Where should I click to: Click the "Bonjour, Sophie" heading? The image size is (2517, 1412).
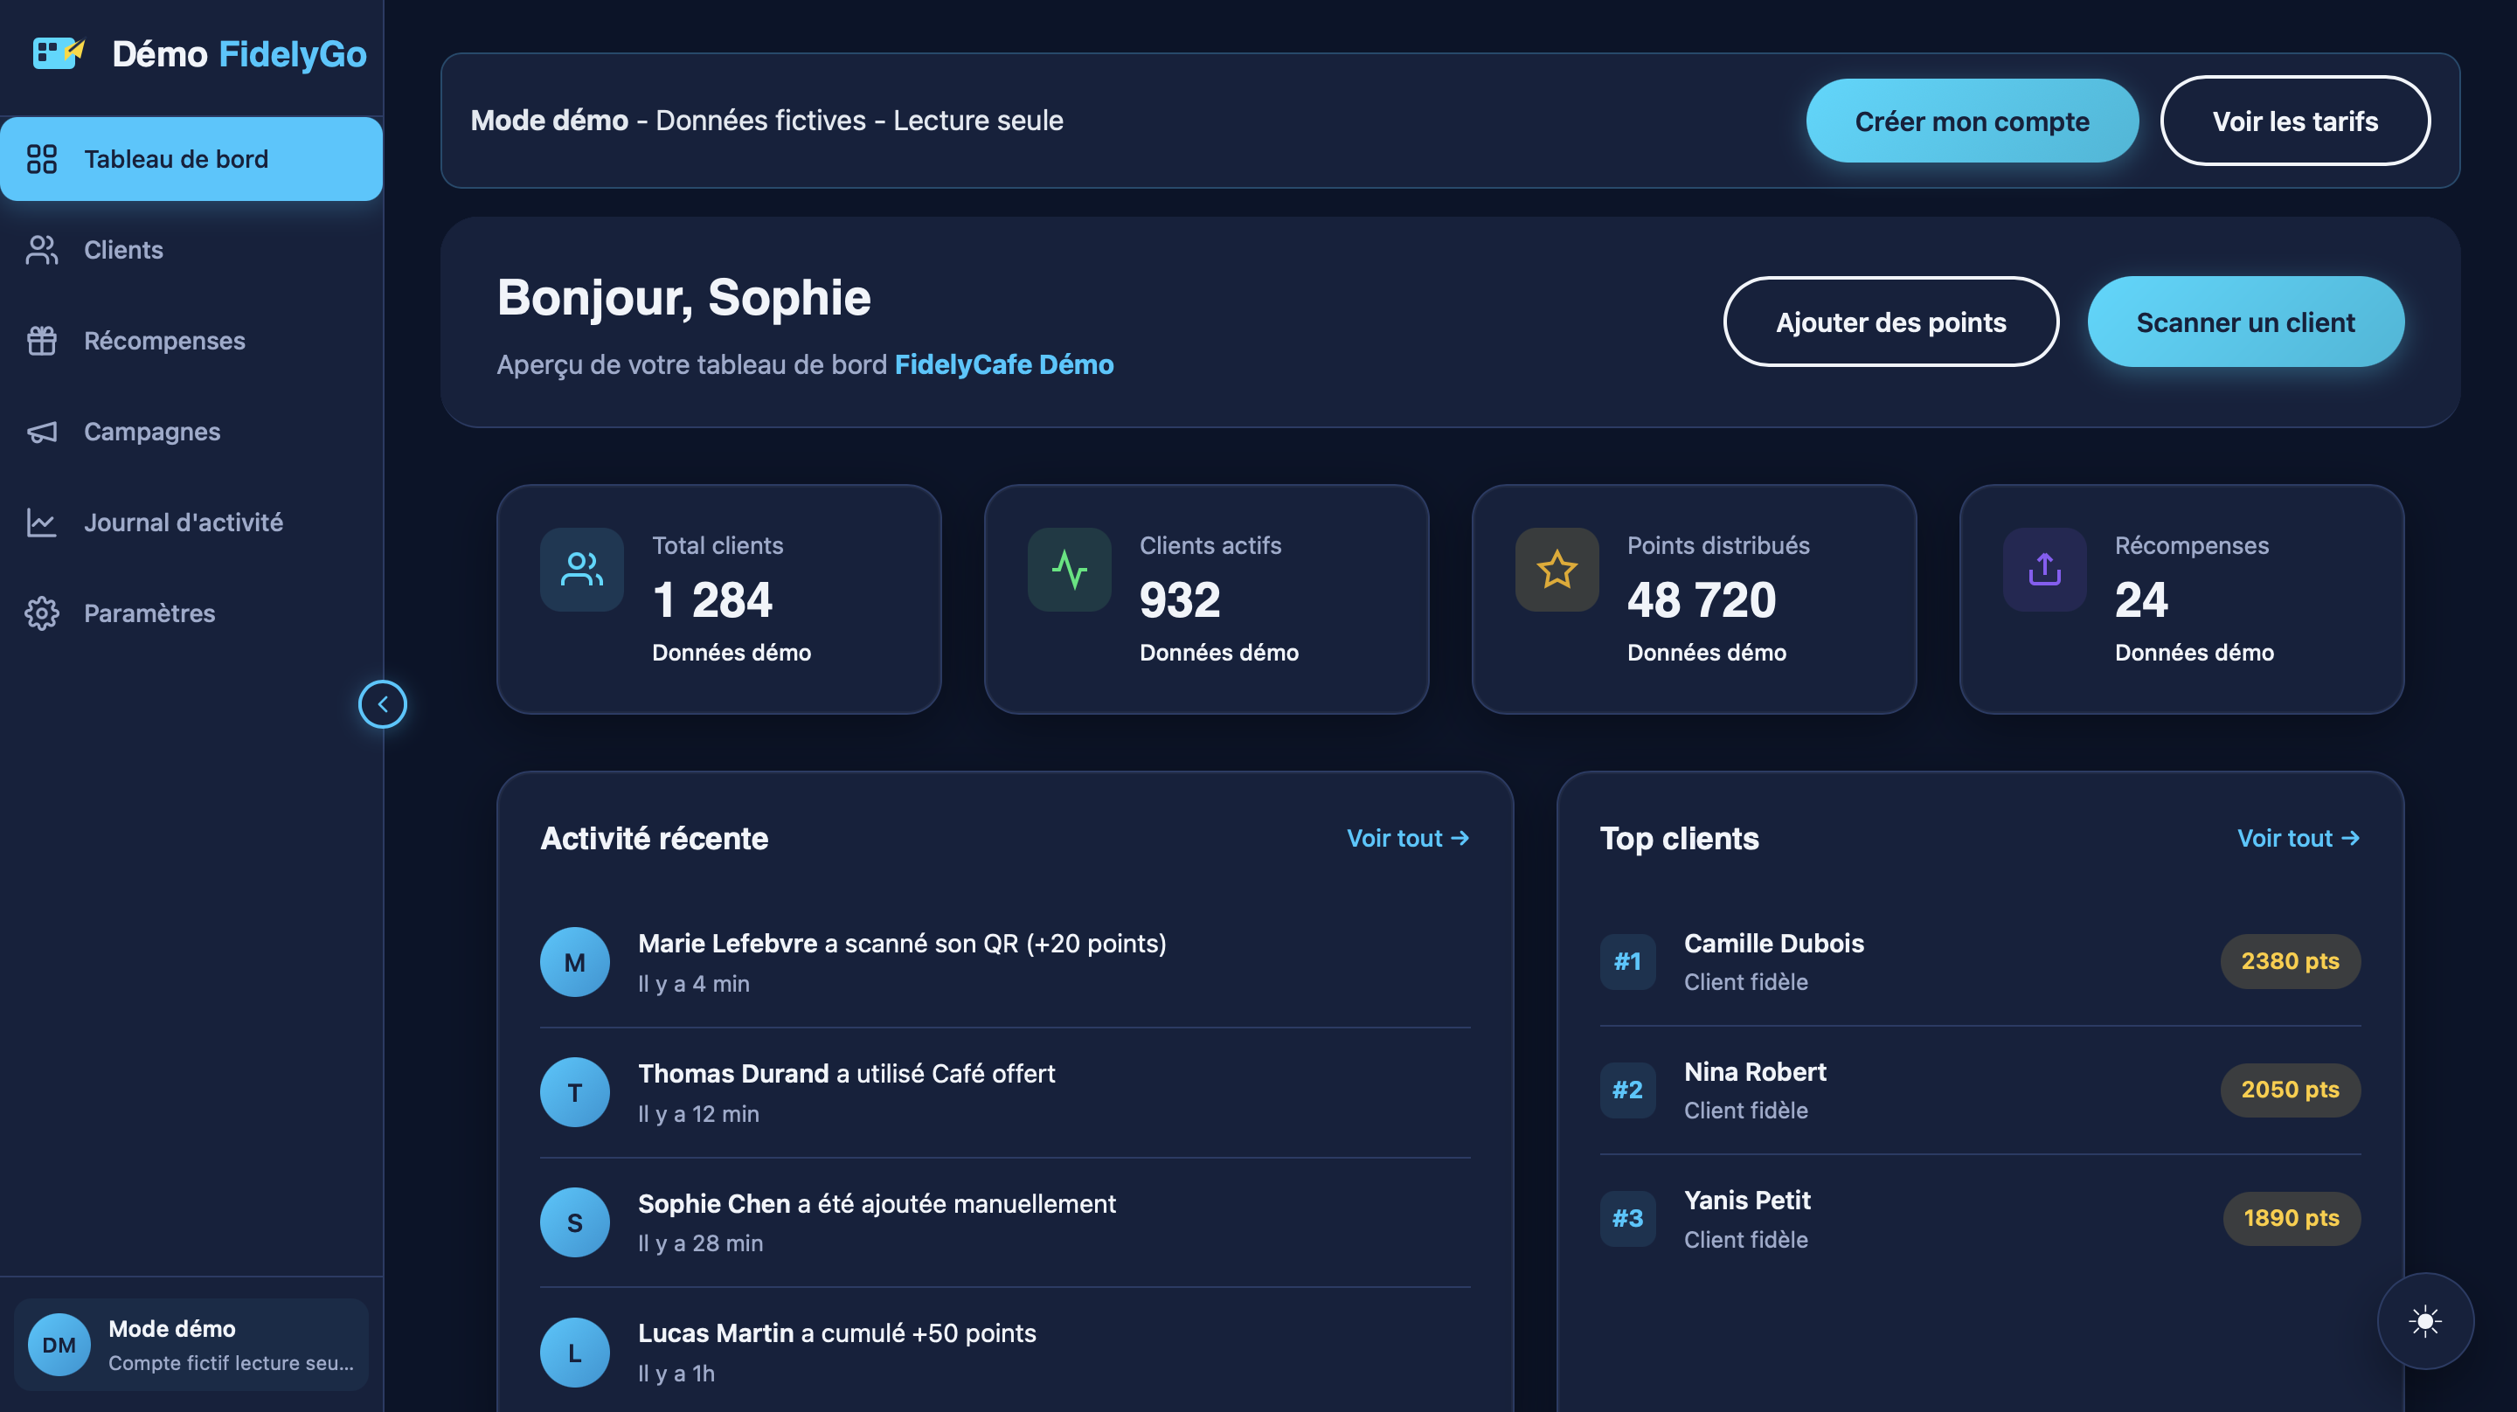click(x=684, y=298)
